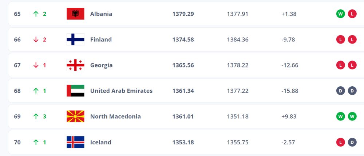
Task: Open the Albania team link
Action: click(x=101, y=14)
